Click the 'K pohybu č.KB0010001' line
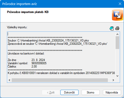Viewport: 124px width, 98px height. (61, 73)
